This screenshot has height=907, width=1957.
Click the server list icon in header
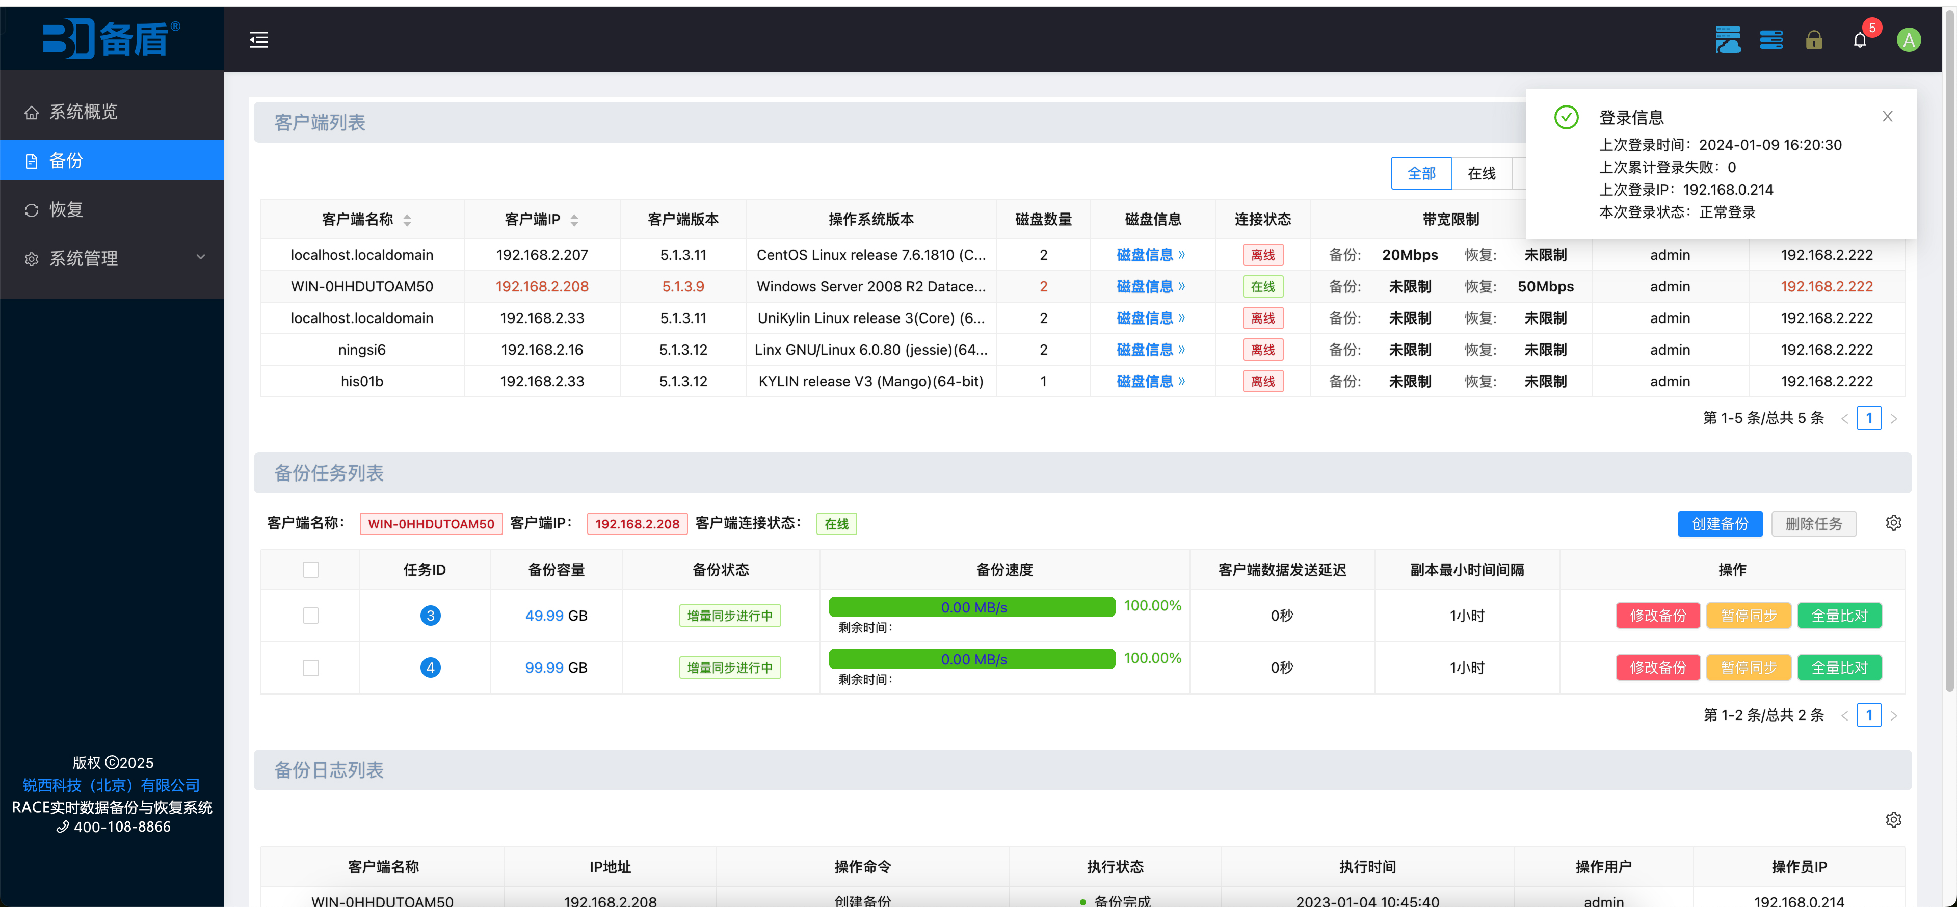click(x=1771, y=40)
